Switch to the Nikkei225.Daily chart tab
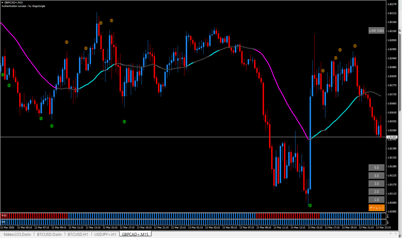402x238 pixels. point(18,234)
